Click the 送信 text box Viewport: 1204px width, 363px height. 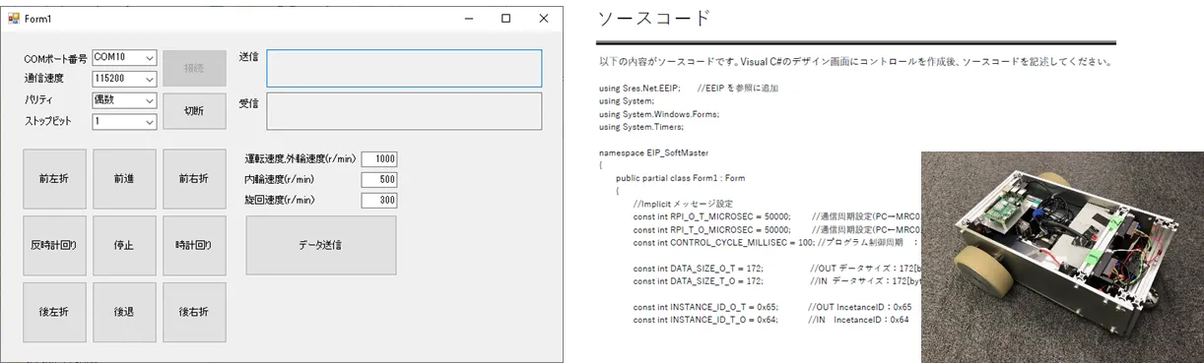[404, 68]
